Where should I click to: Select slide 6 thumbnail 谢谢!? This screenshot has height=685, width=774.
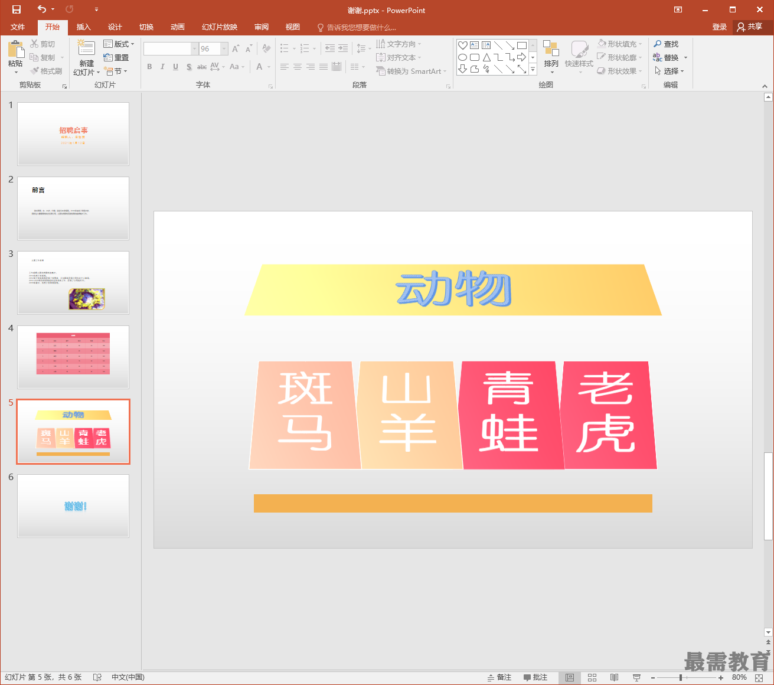(73, 506)
